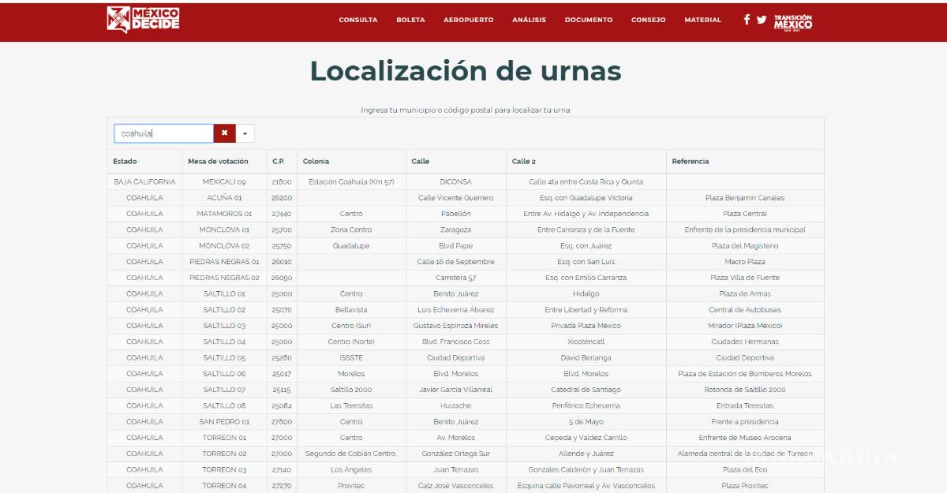947x493 pixels.
Task: Sort by the C.P. column header
Action: click(x=277, y=161)
